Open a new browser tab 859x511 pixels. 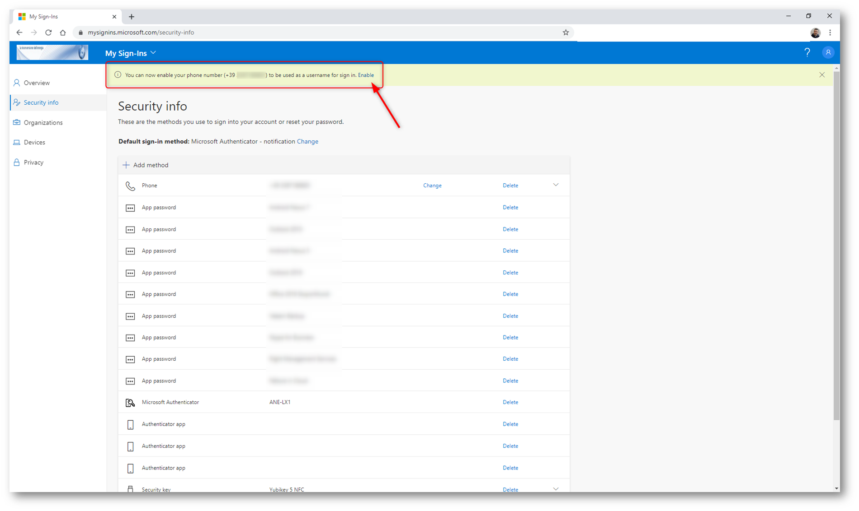(x=132, y=17)
